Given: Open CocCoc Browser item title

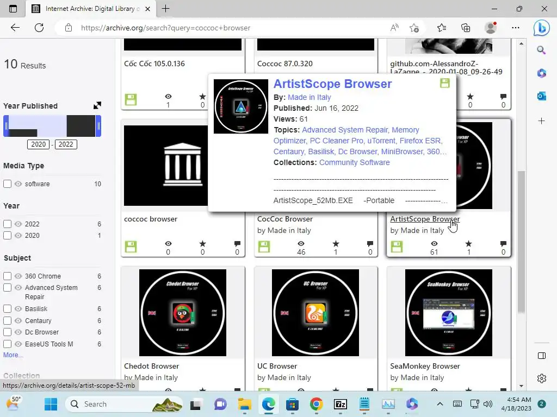Looking at the screenshot, I should tap(285, 219).
